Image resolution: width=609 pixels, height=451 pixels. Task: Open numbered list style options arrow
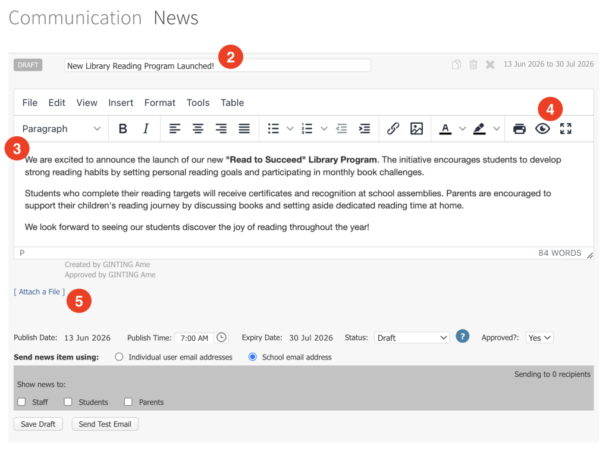[x=324, y=129]
